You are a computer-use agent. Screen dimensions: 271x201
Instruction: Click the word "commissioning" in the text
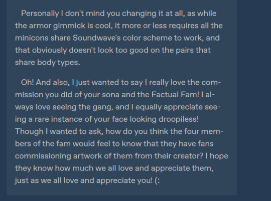(43, 156)
